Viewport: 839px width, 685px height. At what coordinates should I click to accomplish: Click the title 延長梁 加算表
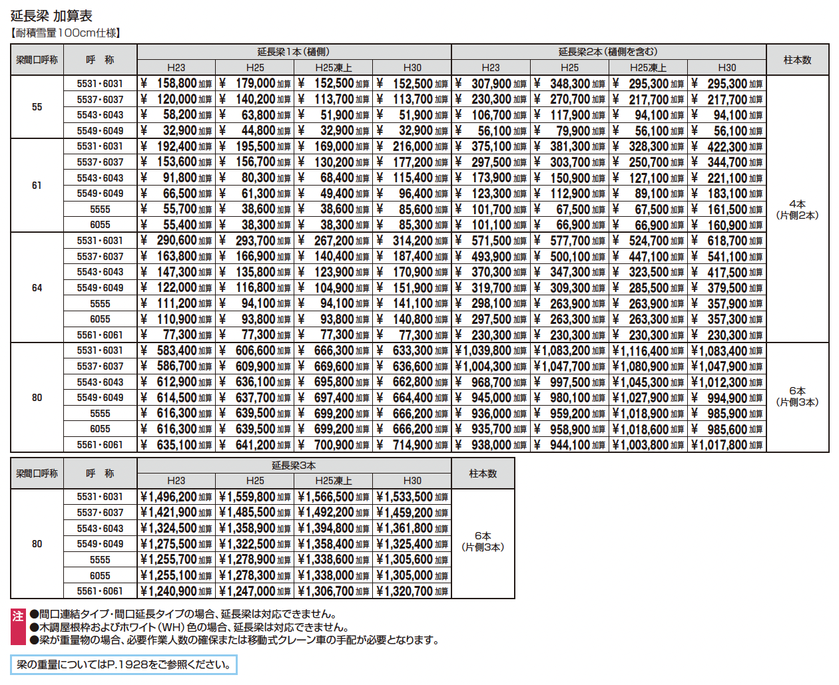(x=51, y=15)
